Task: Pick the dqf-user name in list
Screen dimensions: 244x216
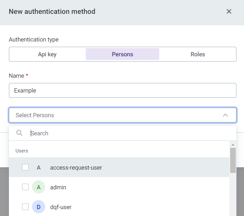Action: (x=61, y=207)
